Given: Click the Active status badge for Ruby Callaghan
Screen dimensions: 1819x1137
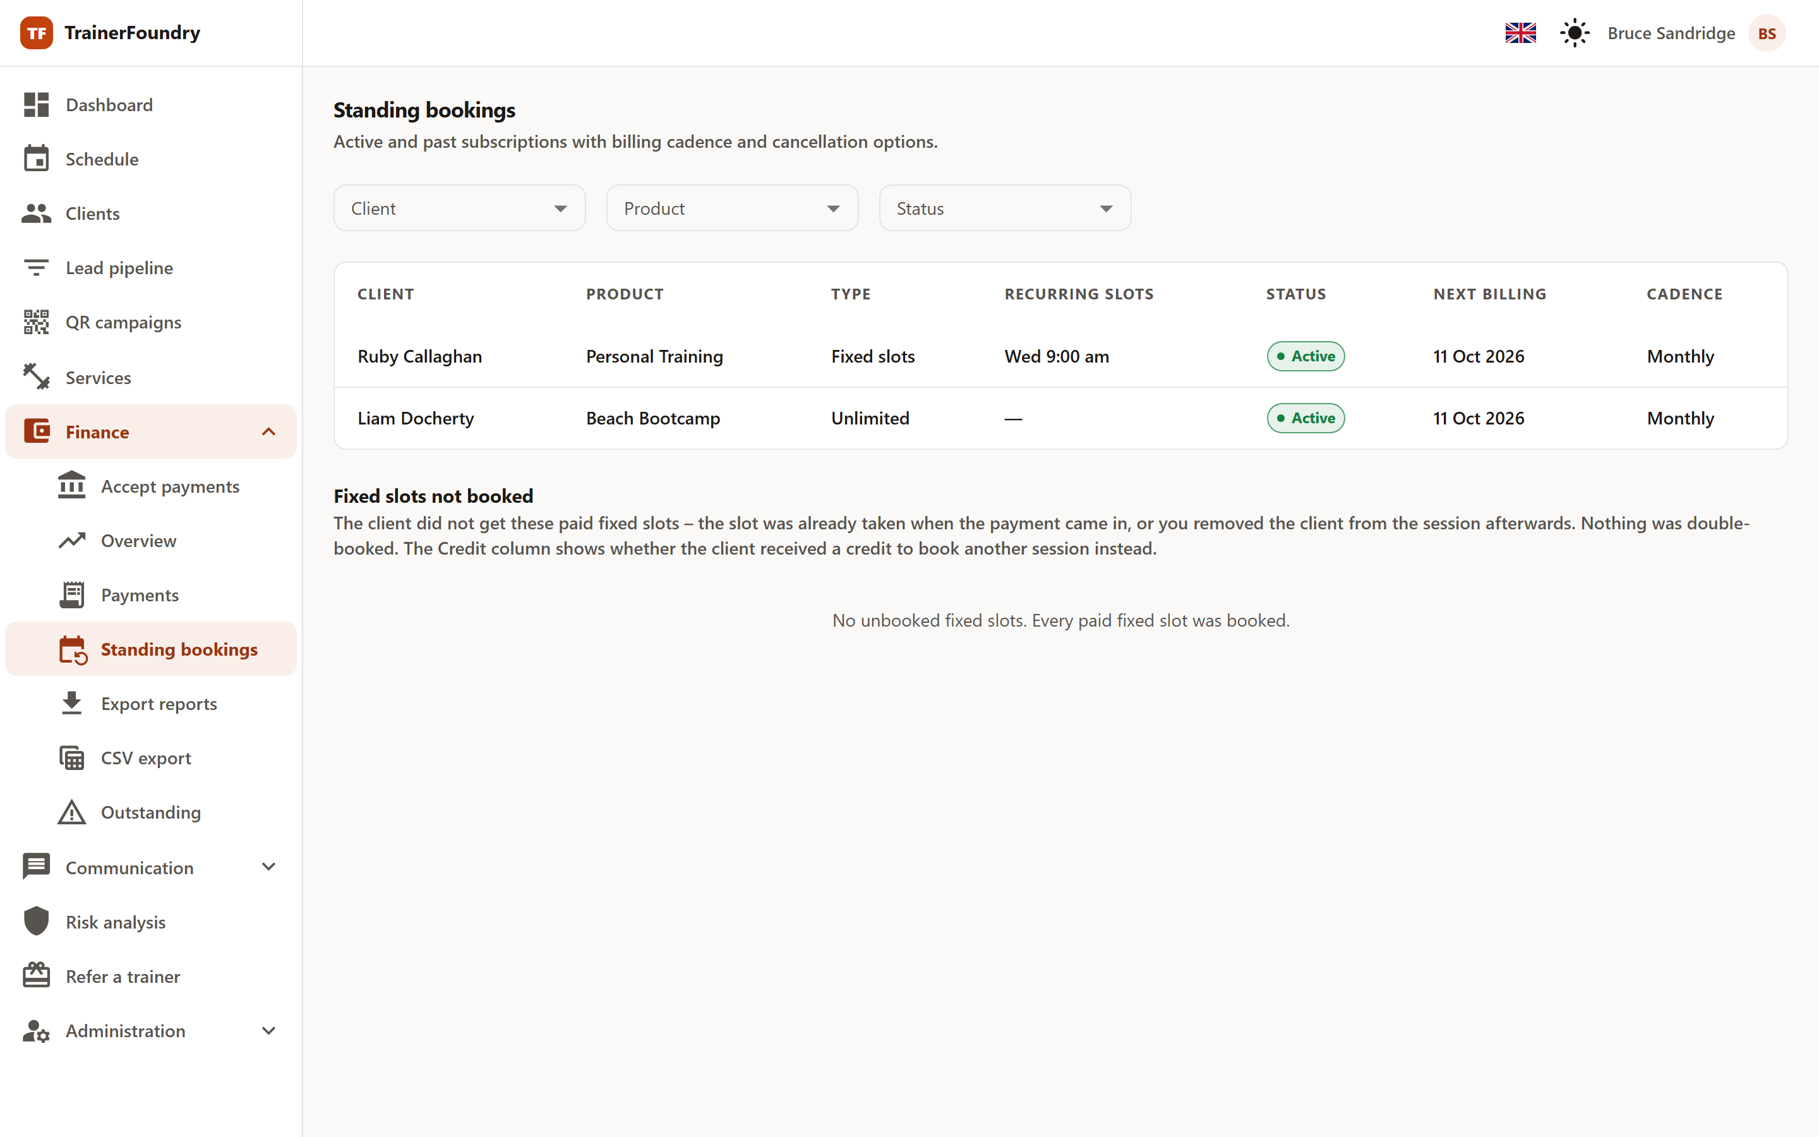Looking at the screenshot, I should pyautogui.click(x=1306, y=356).
